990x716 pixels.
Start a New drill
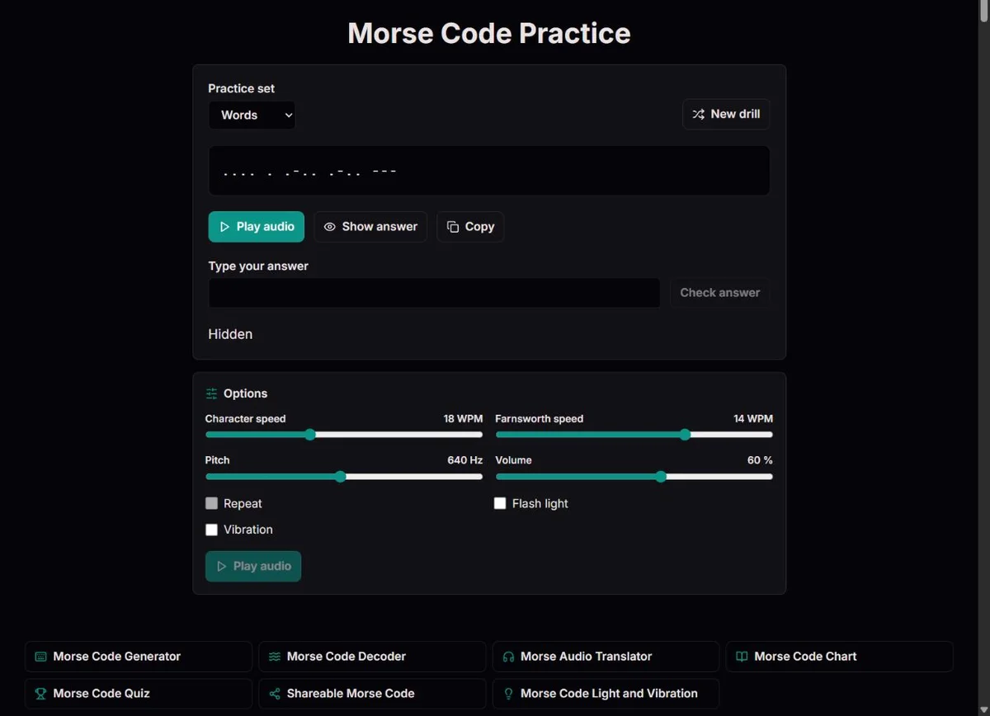tap(726, 114)
